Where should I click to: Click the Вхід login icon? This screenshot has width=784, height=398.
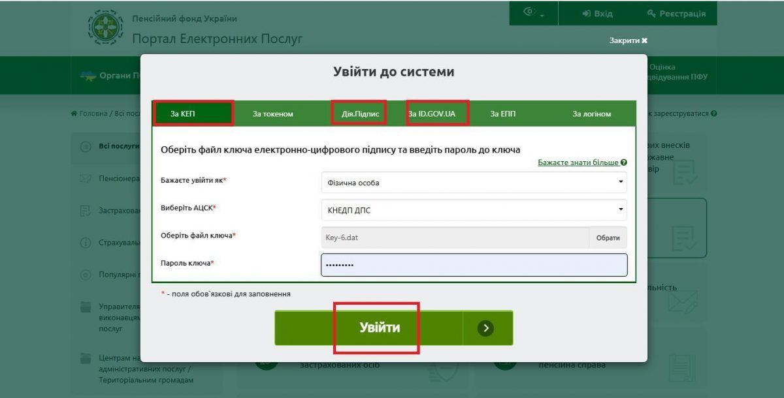click(x=587, y=13)
